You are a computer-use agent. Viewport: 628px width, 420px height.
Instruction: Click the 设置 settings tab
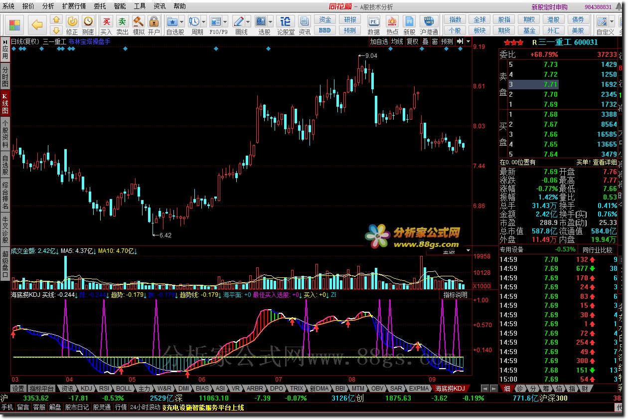pyautogui.click(x=18, y=388)
